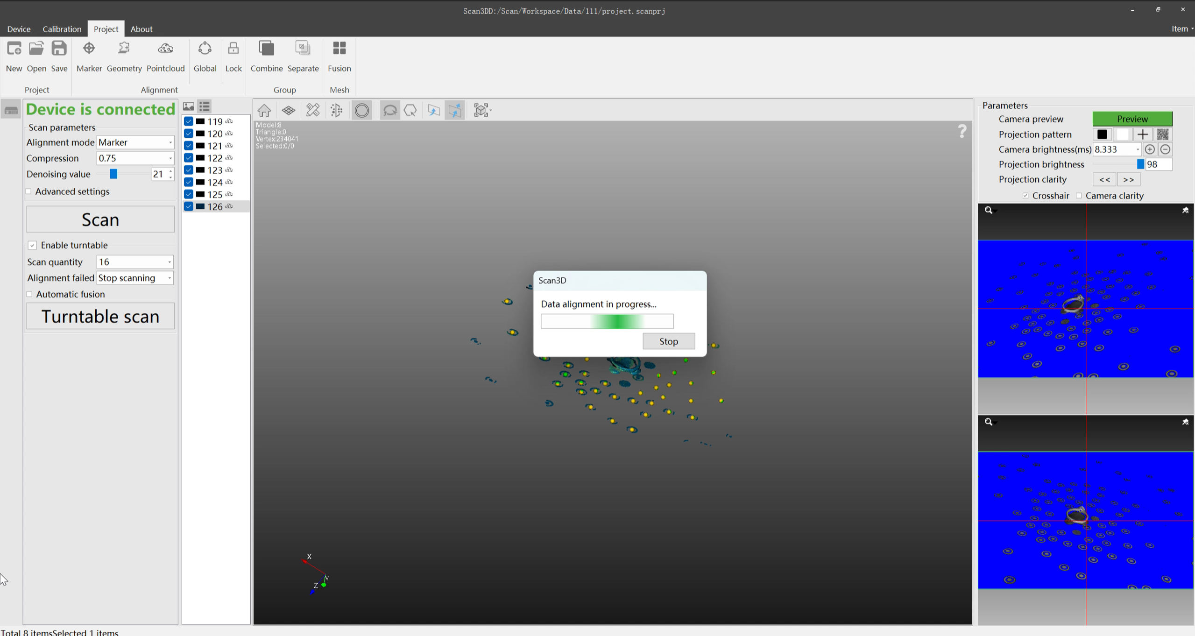The image size is (1195, 636).
Task: Uncheck scan 119 in the list
Action: coord(189,121)
